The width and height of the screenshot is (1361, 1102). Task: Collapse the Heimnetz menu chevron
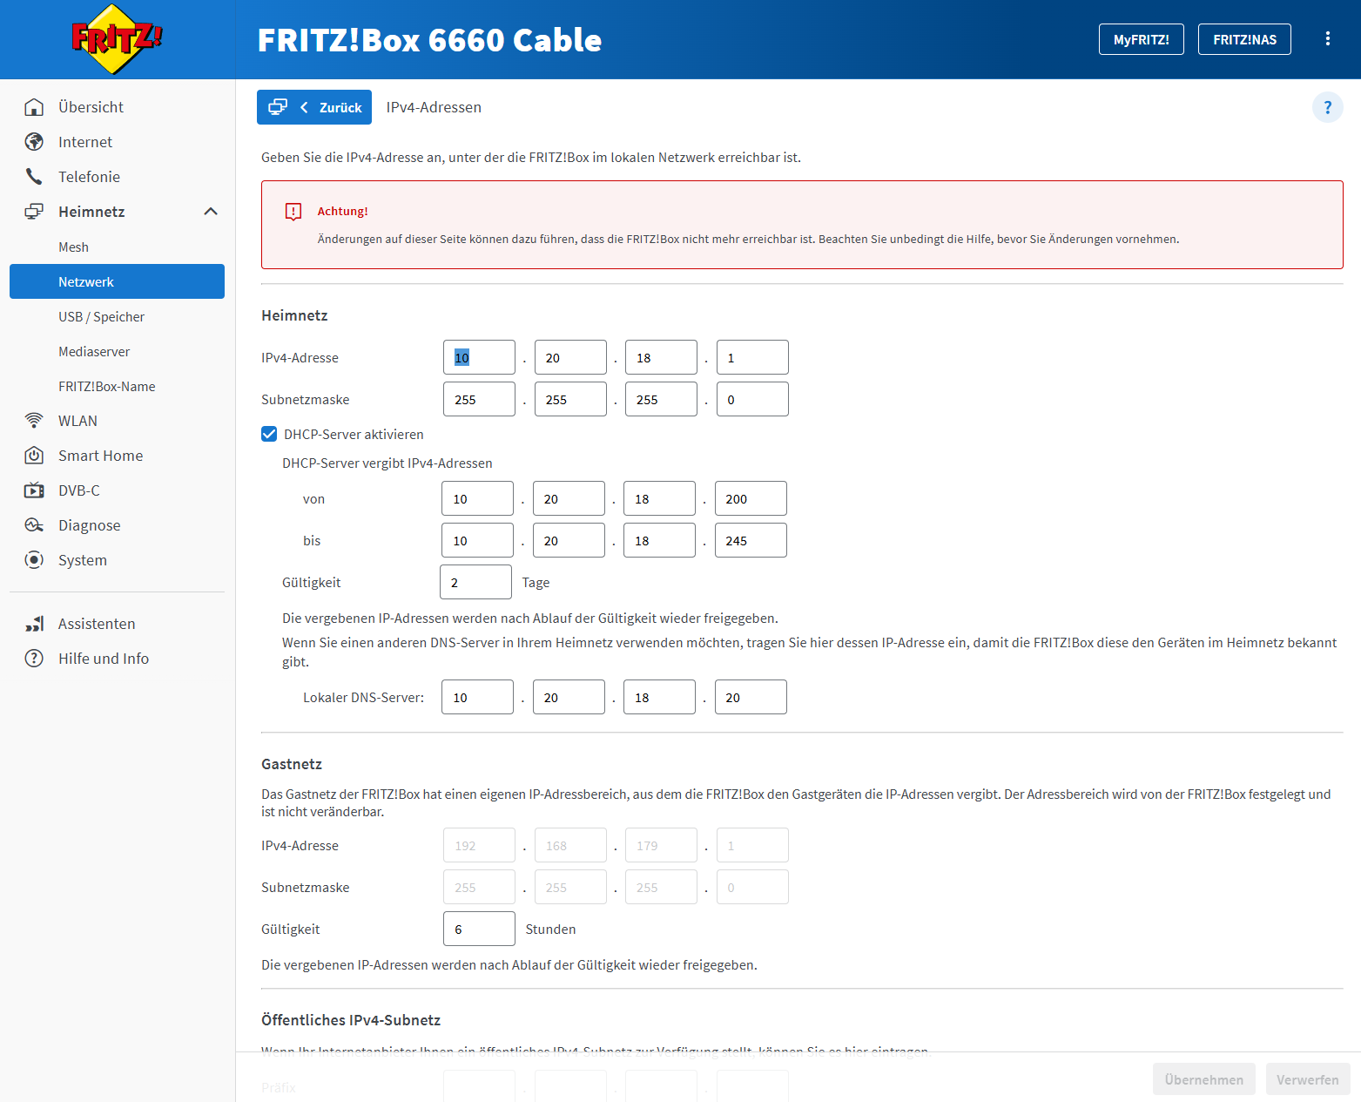[211, 212]
